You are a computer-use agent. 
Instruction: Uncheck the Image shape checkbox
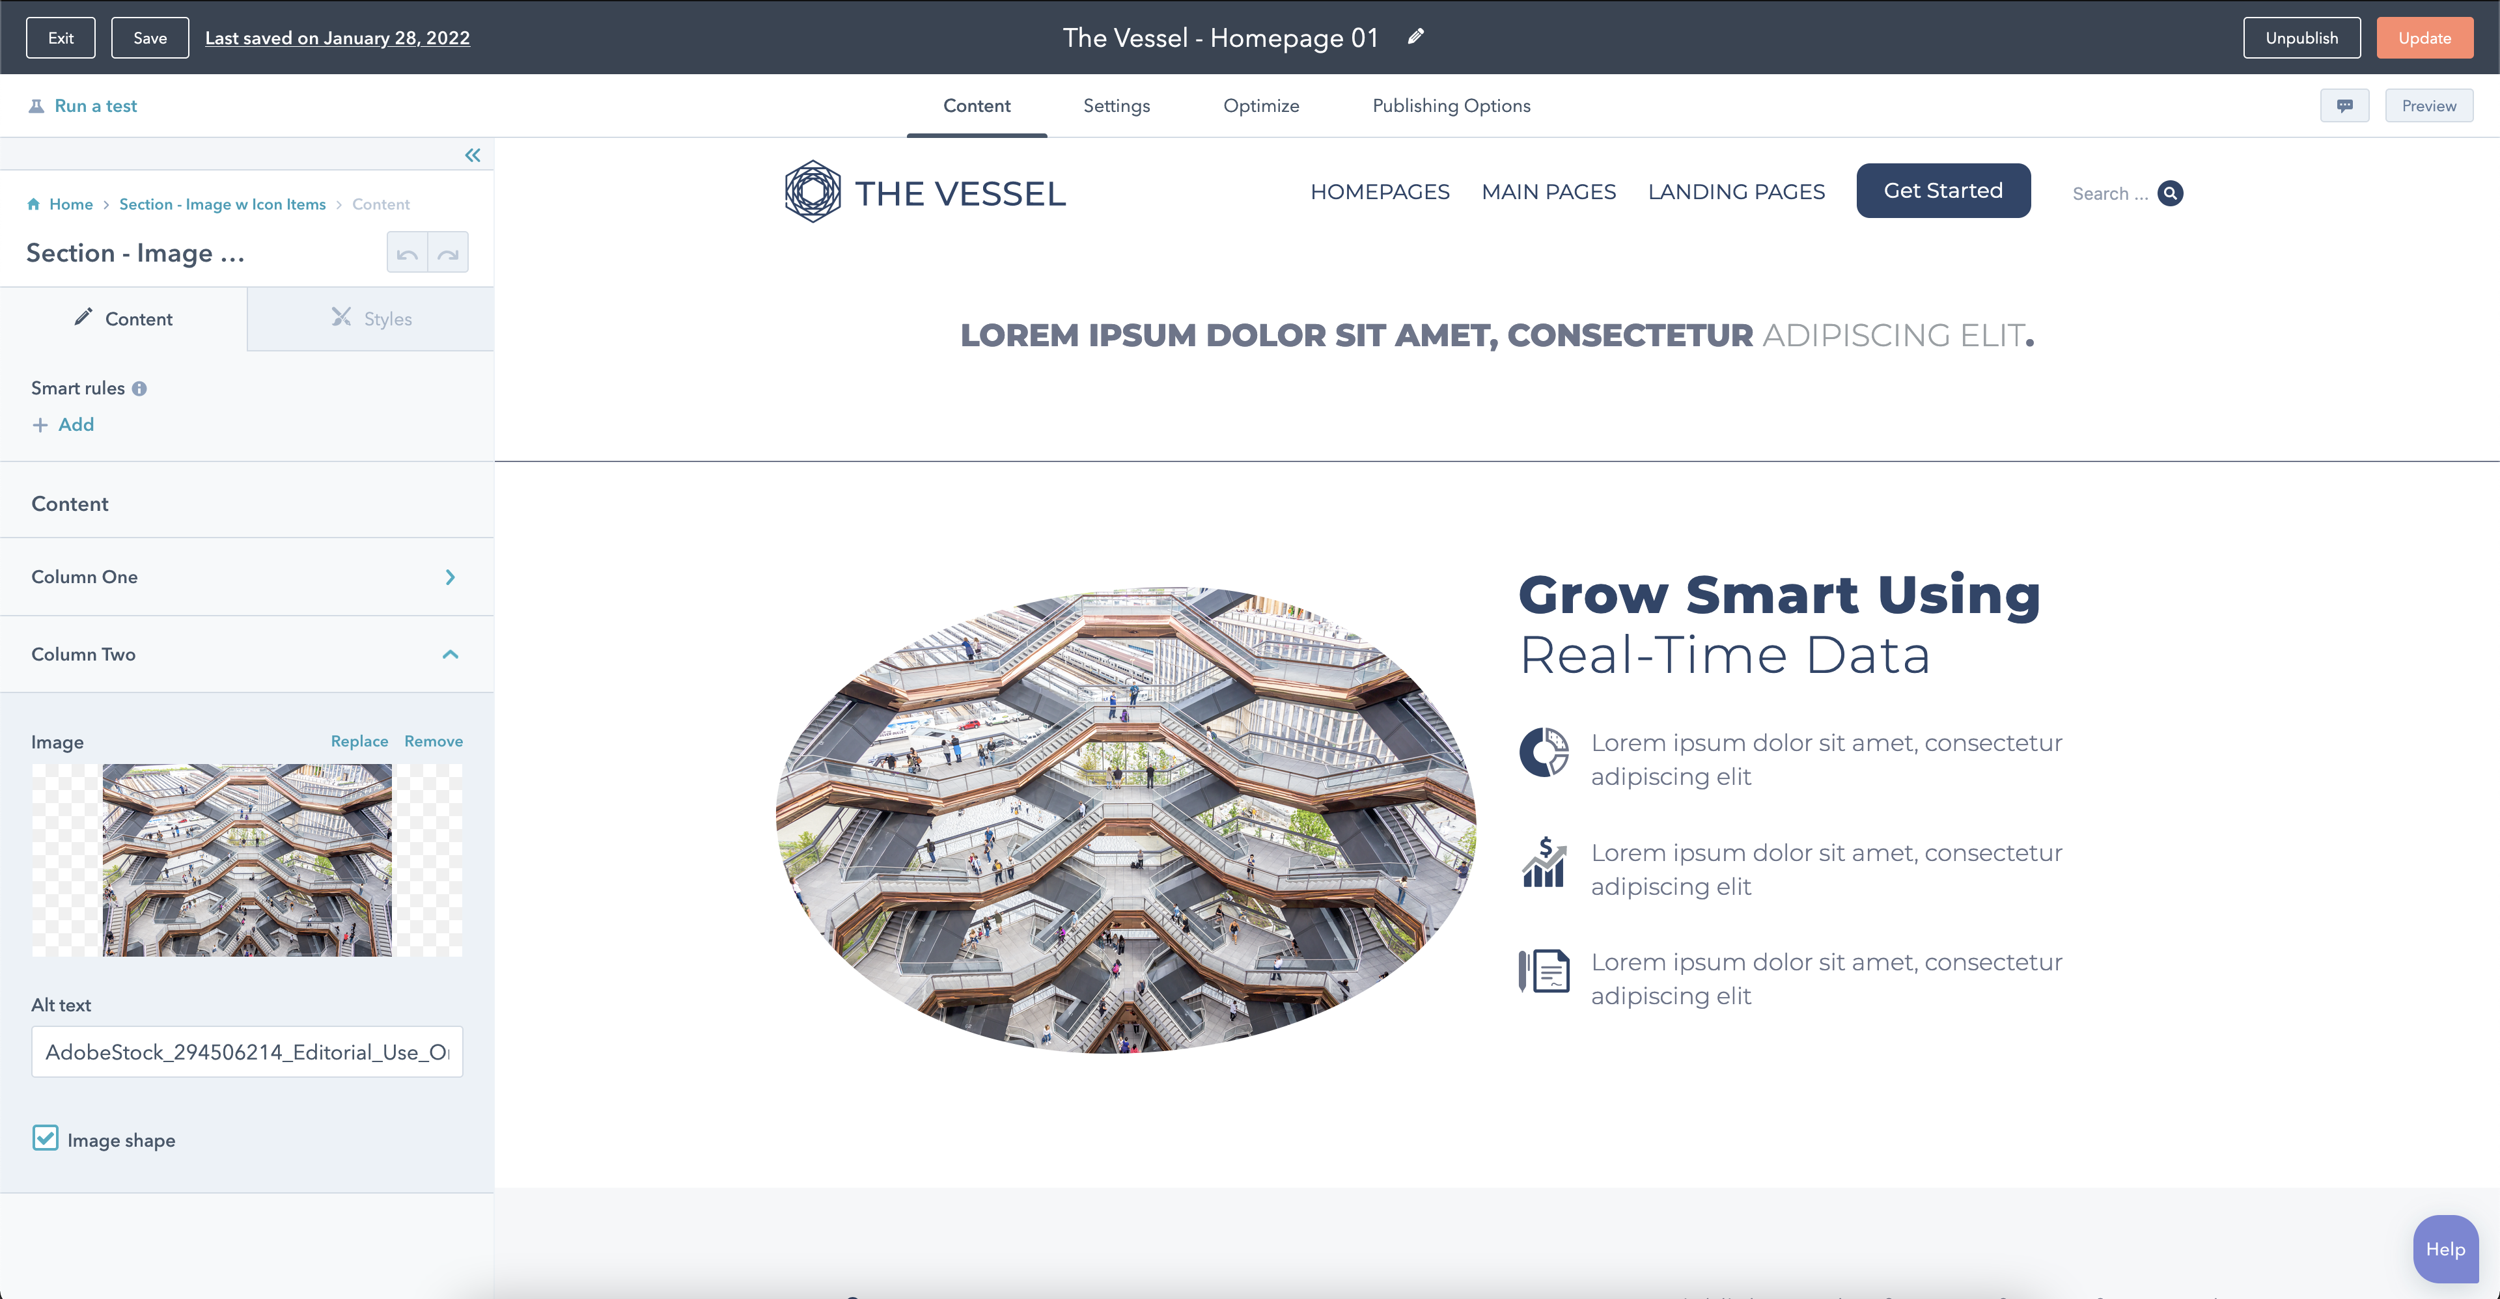(46, 1138)
